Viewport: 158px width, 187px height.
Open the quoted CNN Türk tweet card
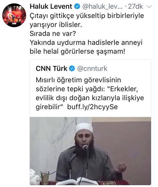coord(90,122)
